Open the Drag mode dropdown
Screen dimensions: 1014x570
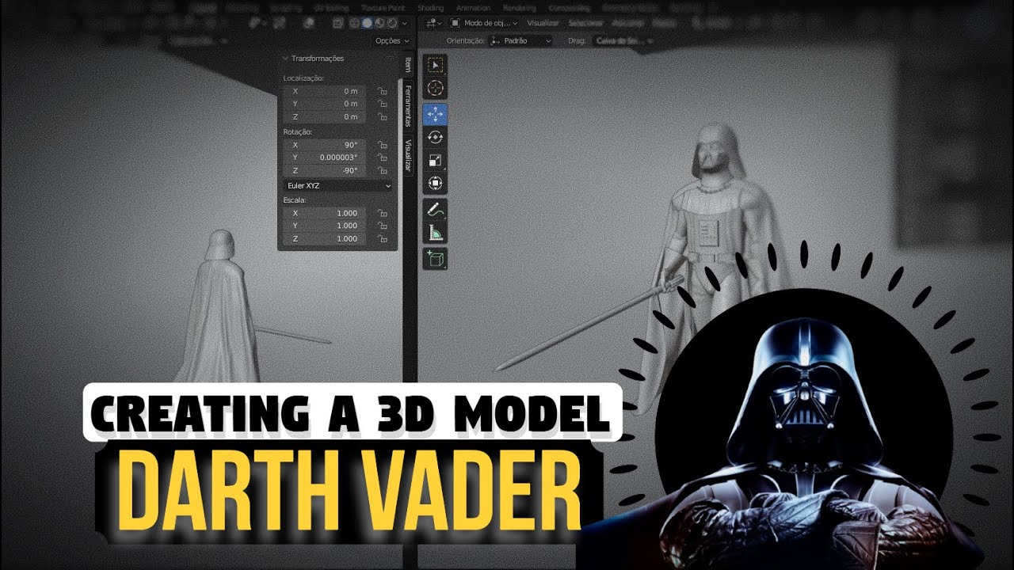point(625,40)
